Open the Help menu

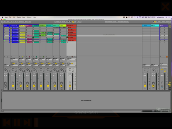click(x=34, y=17)
